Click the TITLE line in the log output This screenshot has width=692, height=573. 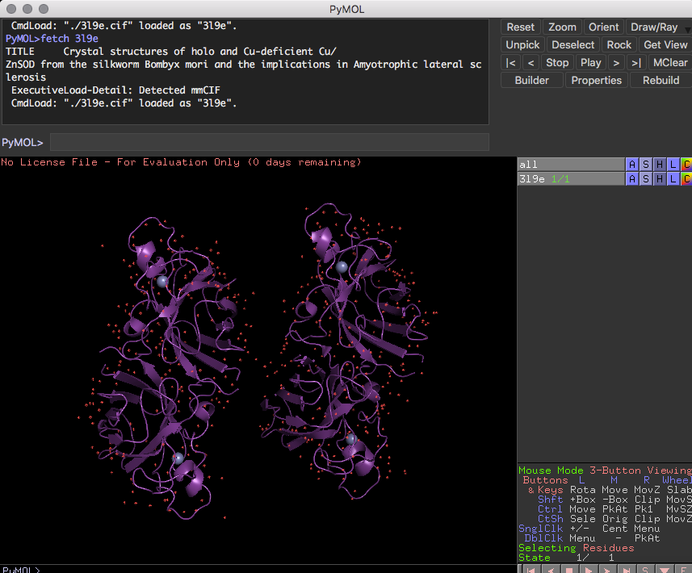(171, 52)
